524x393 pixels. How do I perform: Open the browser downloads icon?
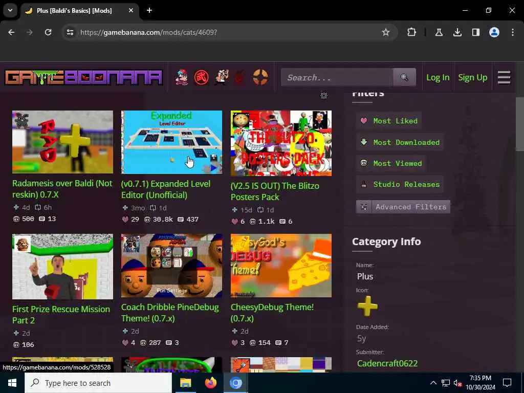click(457, 32)
